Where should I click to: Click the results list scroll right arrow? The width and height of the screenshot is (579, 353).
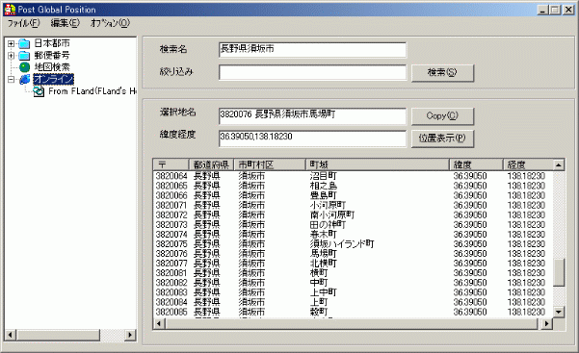547,324
